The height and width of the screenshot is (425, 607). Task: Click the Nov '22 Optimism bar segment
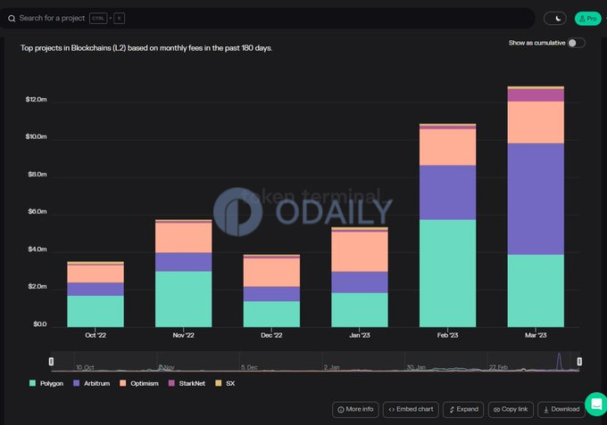tap(184, 238)
